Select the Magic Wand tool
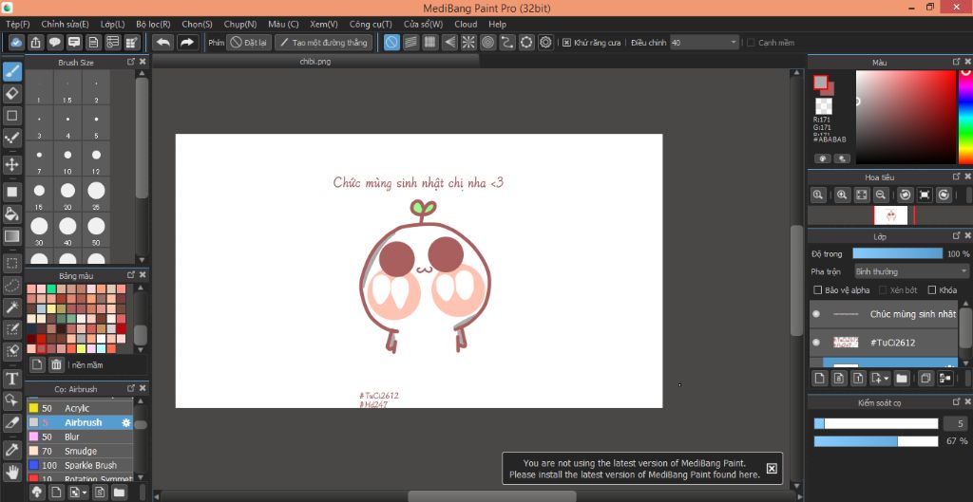973x502 pixels. tap(11, 307)
